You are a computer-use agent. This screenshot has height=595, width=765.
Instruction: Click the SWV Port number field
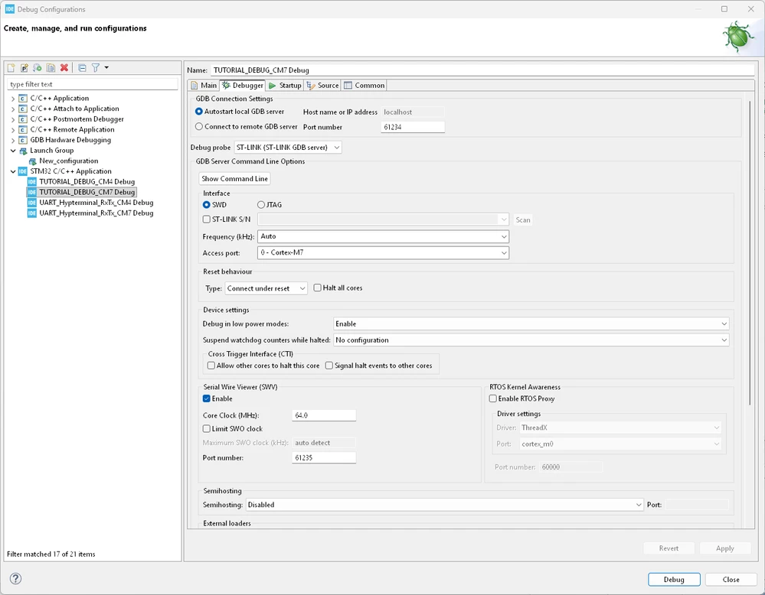pos(324,457)
